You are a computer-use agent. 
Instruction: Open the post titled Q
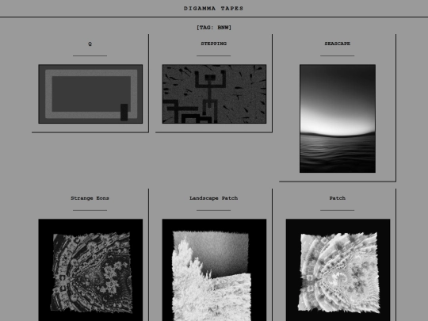tap(90, 44)
